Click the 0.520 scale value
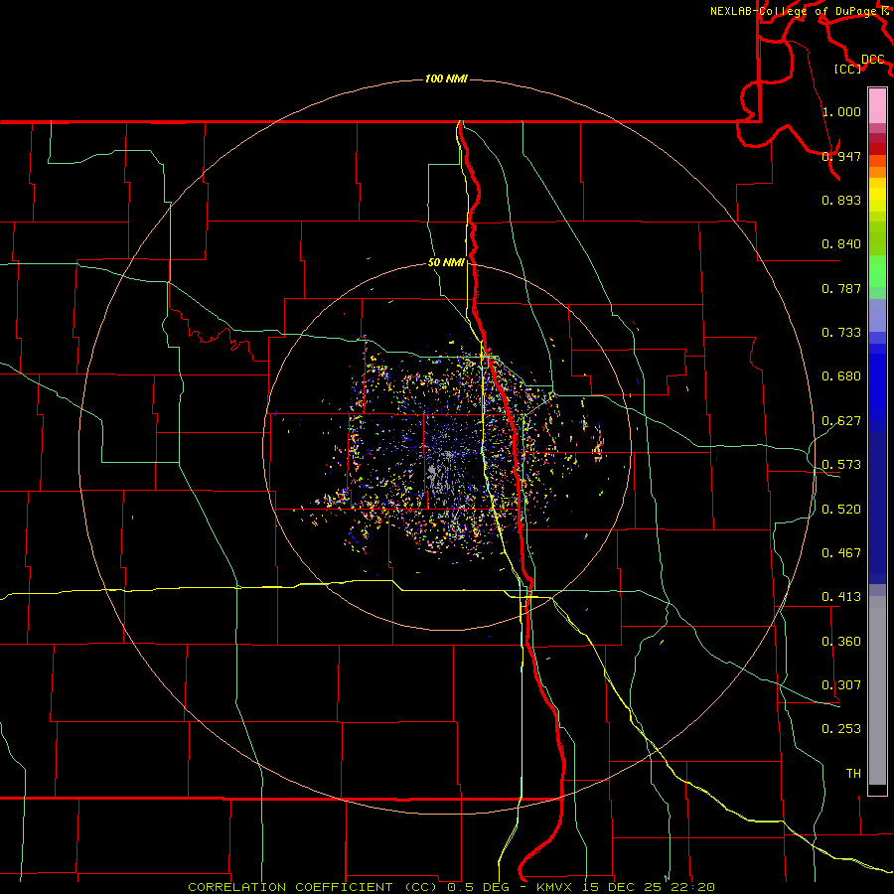 (841, 510)
